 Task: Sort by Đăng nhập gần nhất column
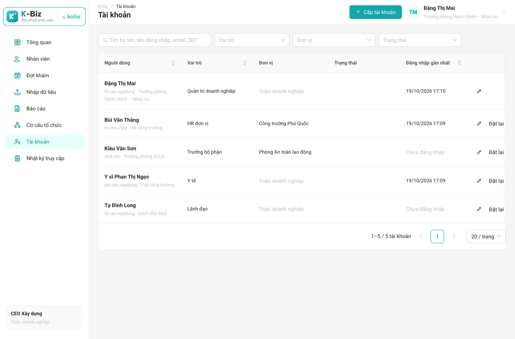tap(459, 63)
